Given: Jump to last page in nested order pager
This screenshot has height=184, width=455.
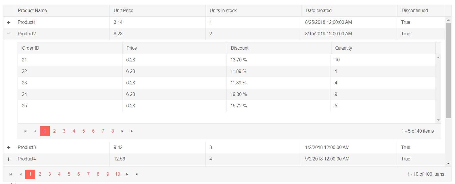Looking at the screenshot, I should 132,131.
